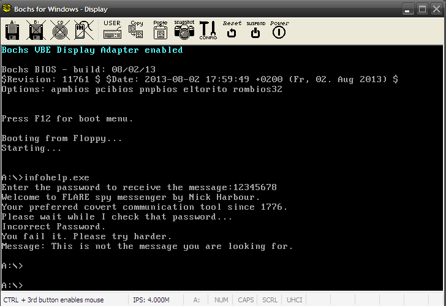Click the CAPS lock status indicator
The height and width of the screenshot is (306, 446).
(x=246, y=300)
